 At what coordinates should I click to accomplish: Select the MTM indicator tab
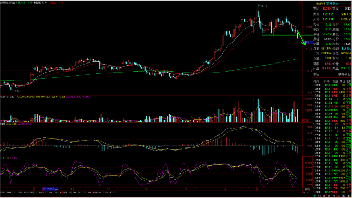pos(95,192)
